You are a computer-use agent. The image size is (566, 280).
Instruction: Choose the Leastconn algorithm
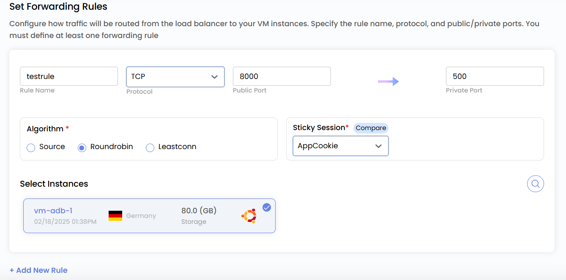[x=150, y=147]
